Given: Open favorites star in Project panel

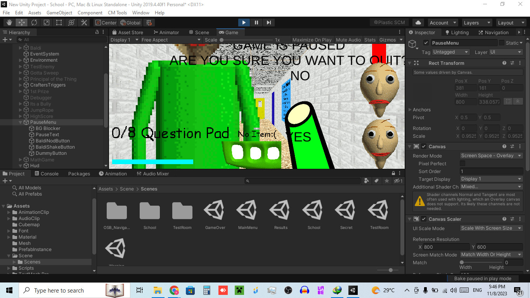Looking at the screenshot, I should click(x=387, y=181).
